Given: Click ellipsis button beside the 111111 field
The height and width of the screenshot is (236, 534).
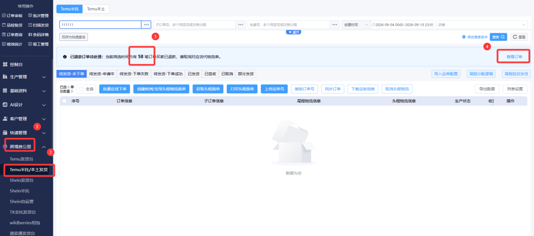Looking at the screenshot, I should tap(146, 25).
